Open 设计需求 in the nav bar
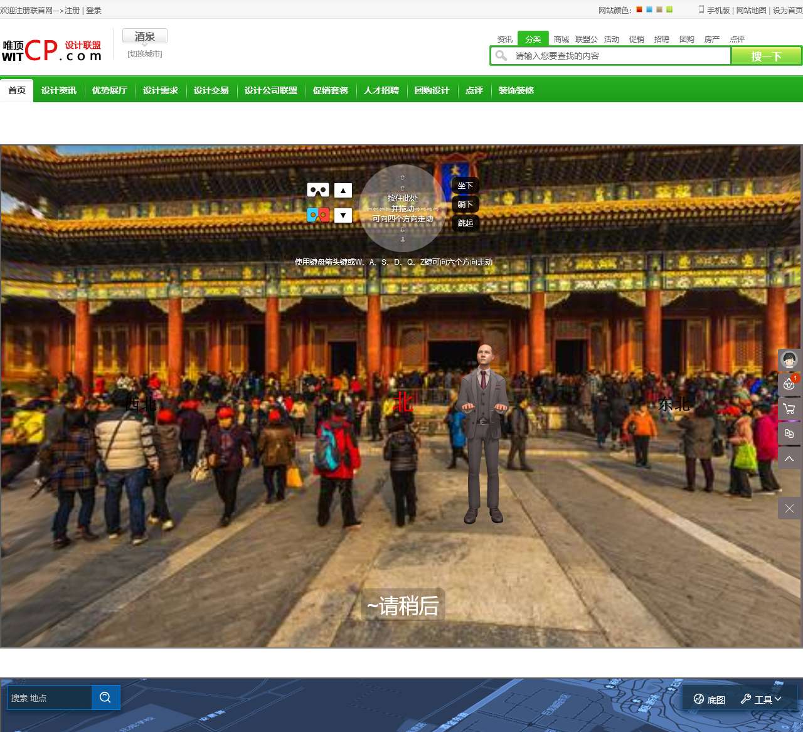 click(x=161, y=90)
